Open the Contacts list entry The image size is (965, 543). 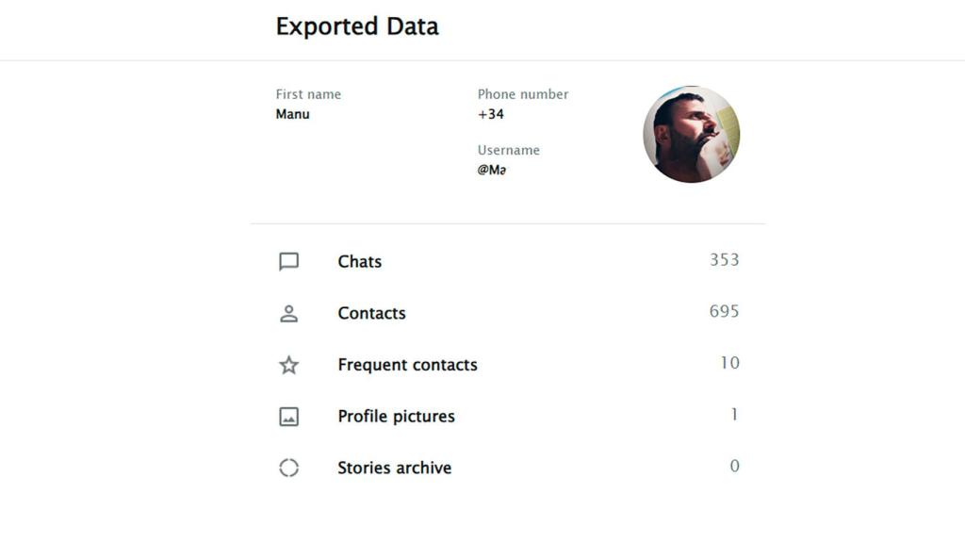point(371,313)
